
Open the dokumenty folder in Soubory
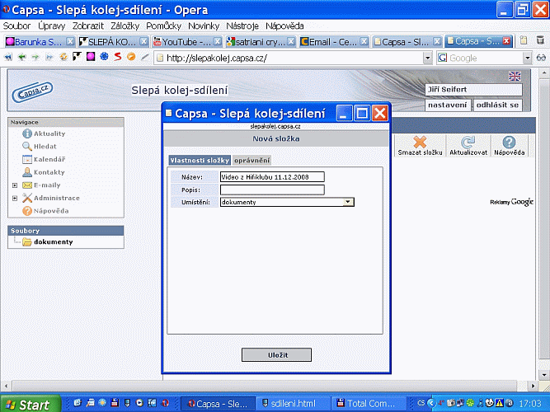(27, 242)
